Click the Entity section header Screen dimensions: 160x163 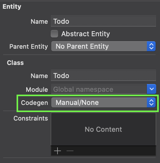click(12, 7)
